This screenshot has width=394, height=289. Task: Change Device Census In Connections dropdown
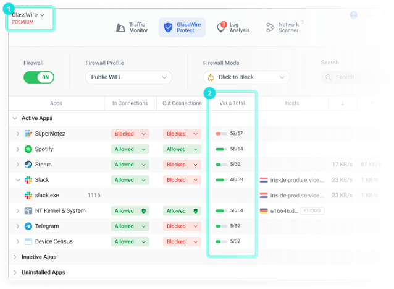130,242
